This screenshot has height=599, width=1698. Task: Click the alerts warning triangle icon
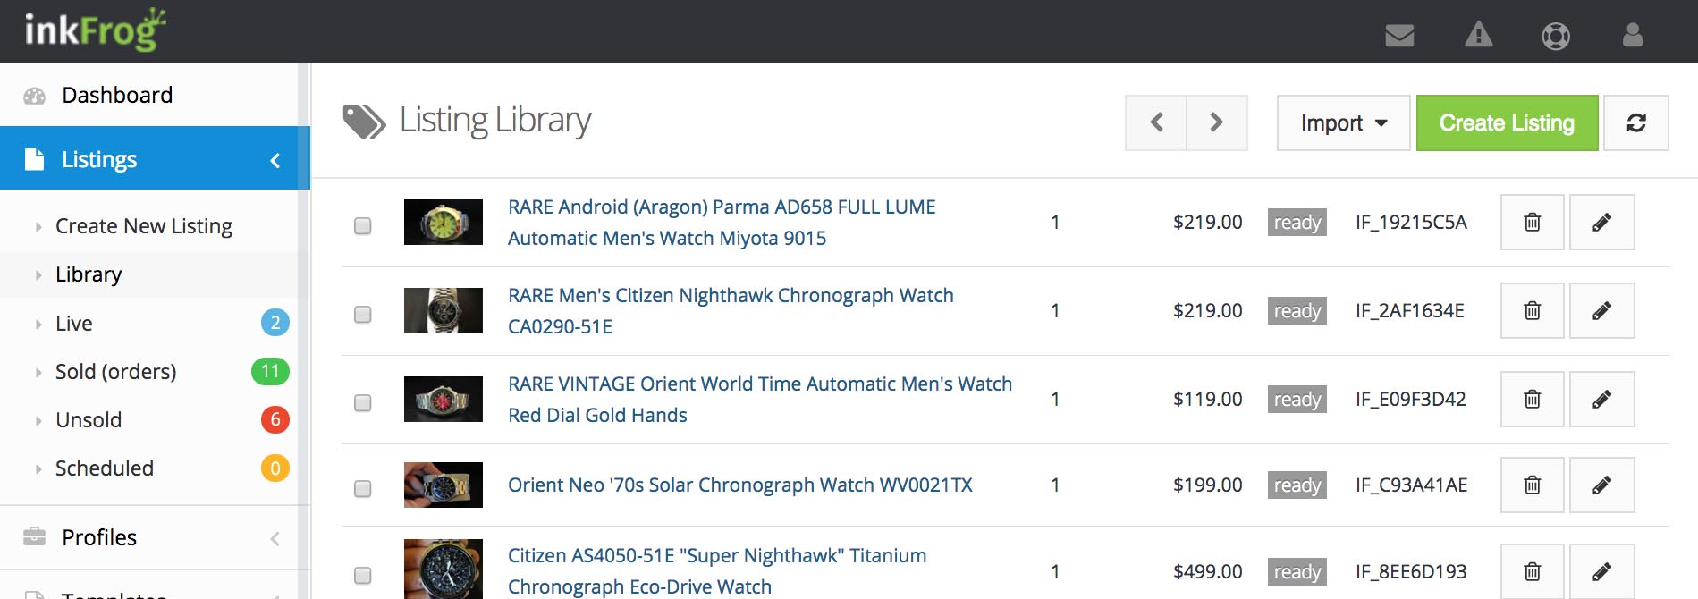tap(1478, 36)
